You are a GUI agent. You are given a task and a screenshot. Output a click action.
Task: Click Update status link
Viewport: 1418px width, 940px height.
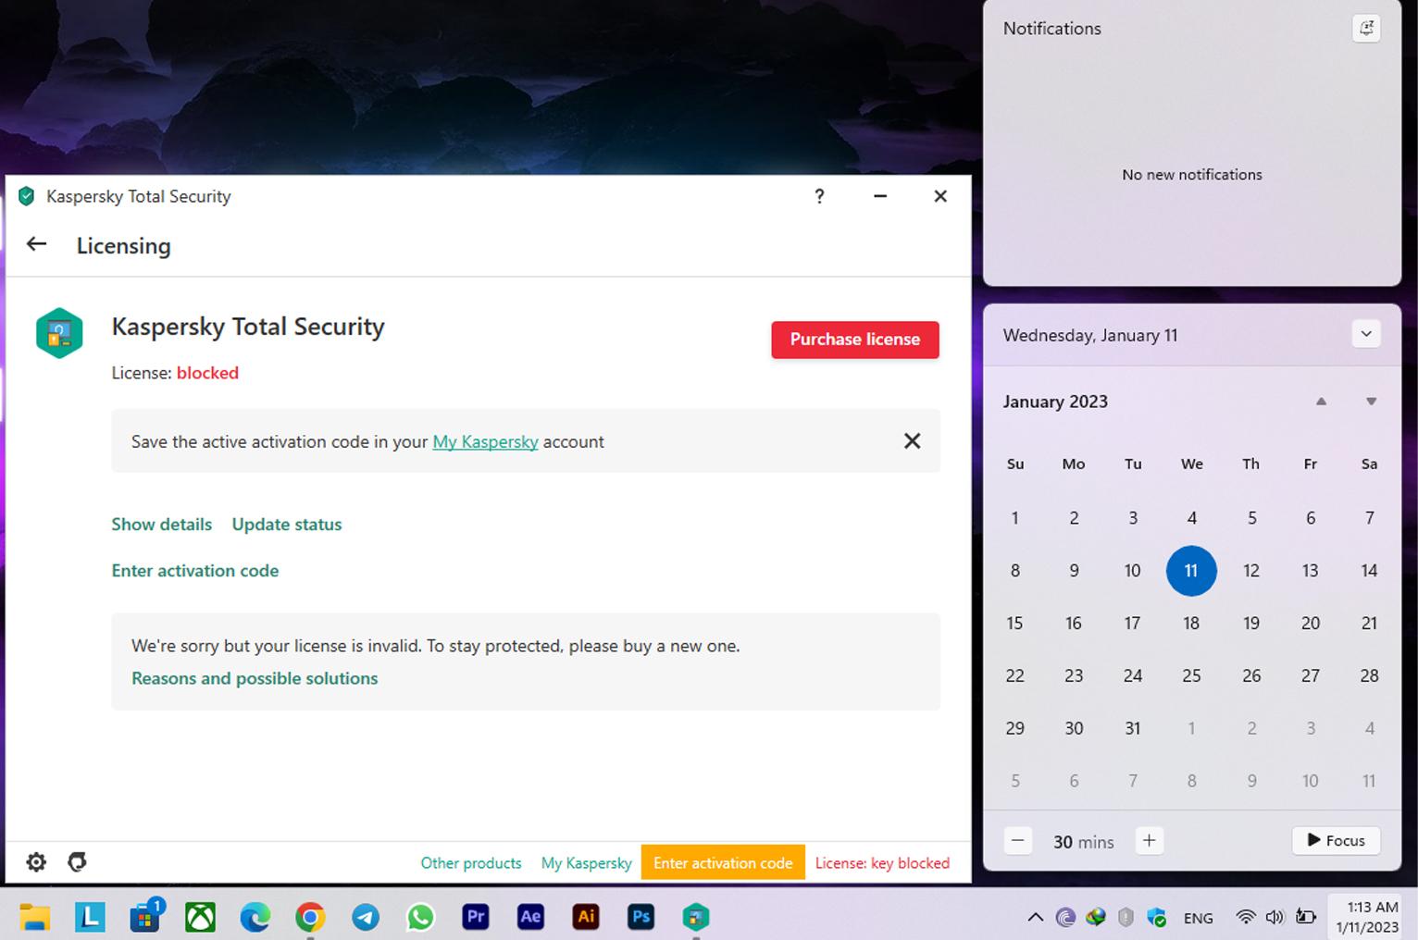point(287,524)
